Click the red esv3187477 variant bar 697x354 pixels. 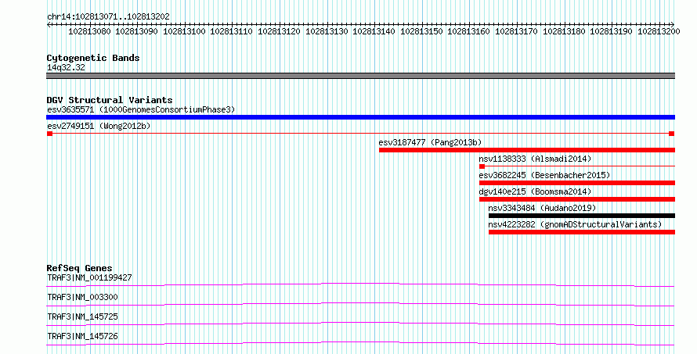pos(527,150)
